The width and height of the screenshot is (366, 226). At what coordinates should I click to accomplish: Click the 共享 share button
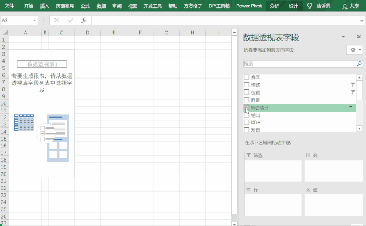351,6
